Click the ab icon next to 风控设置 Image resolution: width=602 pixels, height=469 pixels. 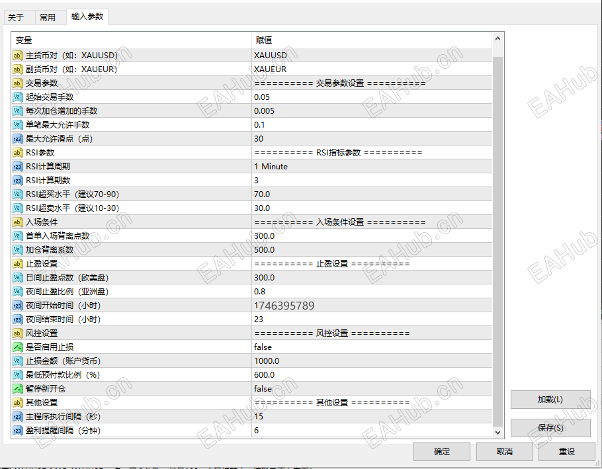[x=17, y=333]
